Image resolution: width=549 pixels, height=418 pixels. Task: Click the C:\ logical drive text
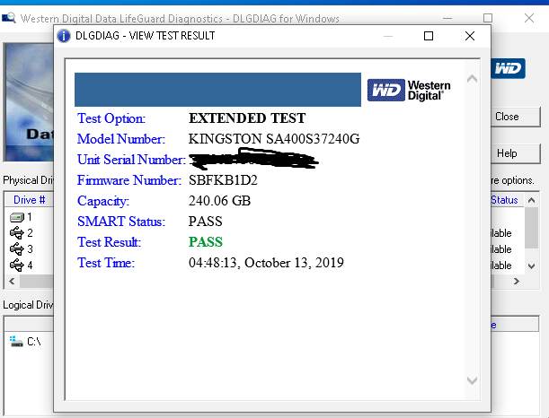(34, 342)
